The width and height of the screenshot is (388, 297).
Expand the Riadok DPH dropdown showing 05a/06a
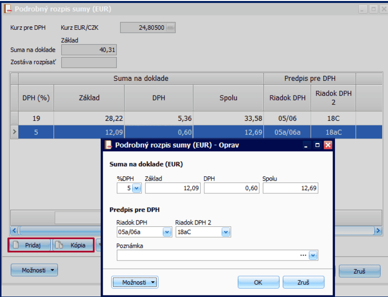pos(167,232)
